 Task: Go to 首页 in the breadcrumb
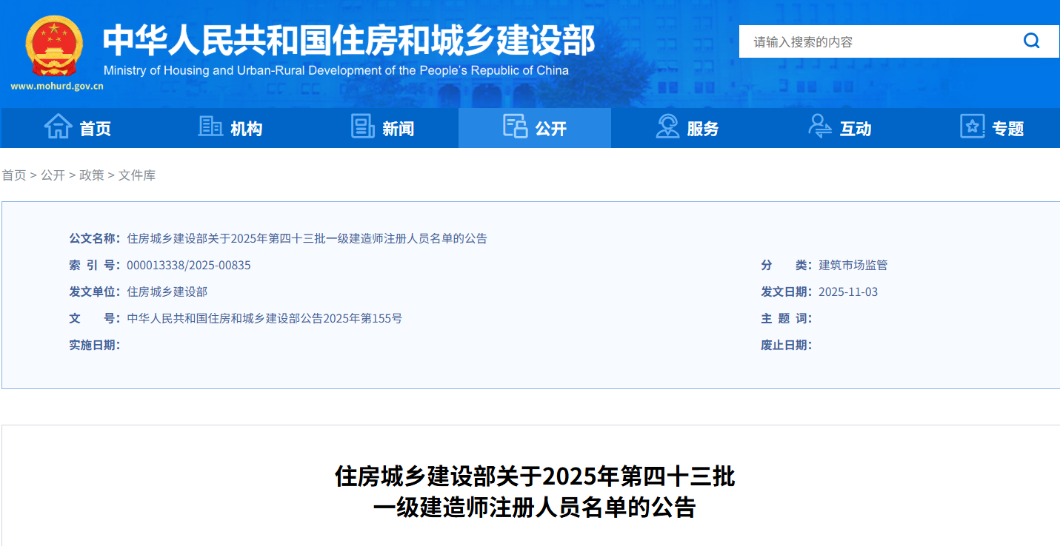(x=13, y=175)
